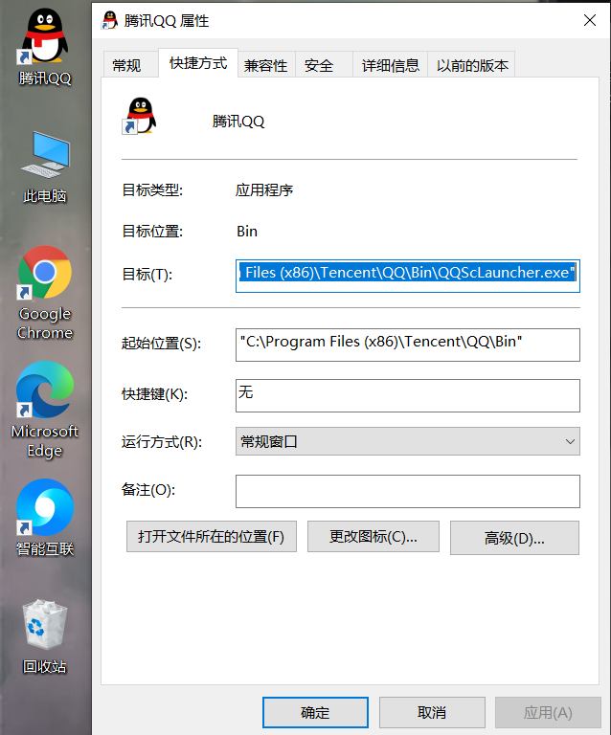Open the 以前的版本 tab
This screenshot has width=611, height=735.
(x=472, y=65)
